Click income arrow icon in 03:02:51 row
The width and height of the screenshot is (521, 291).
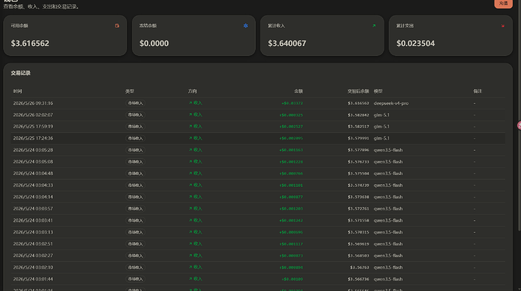190,244
